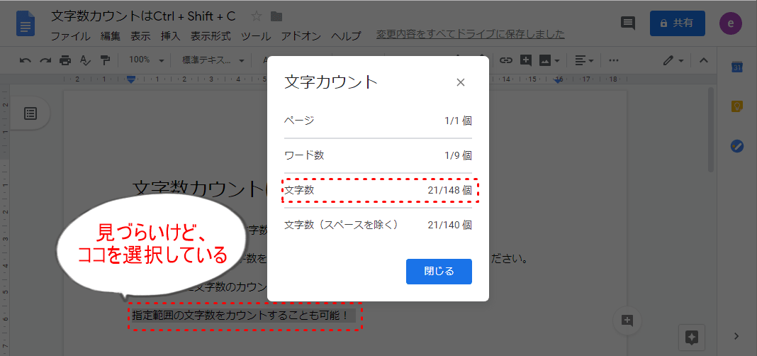Open the paragraph style dropdown
Viewport: 757px width, 356px height.
click(x=213, y=60)
